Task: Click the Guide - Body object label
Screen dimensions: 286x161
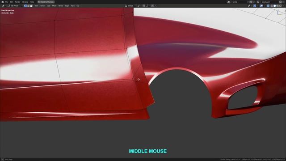Action: [x=8, y=13]
